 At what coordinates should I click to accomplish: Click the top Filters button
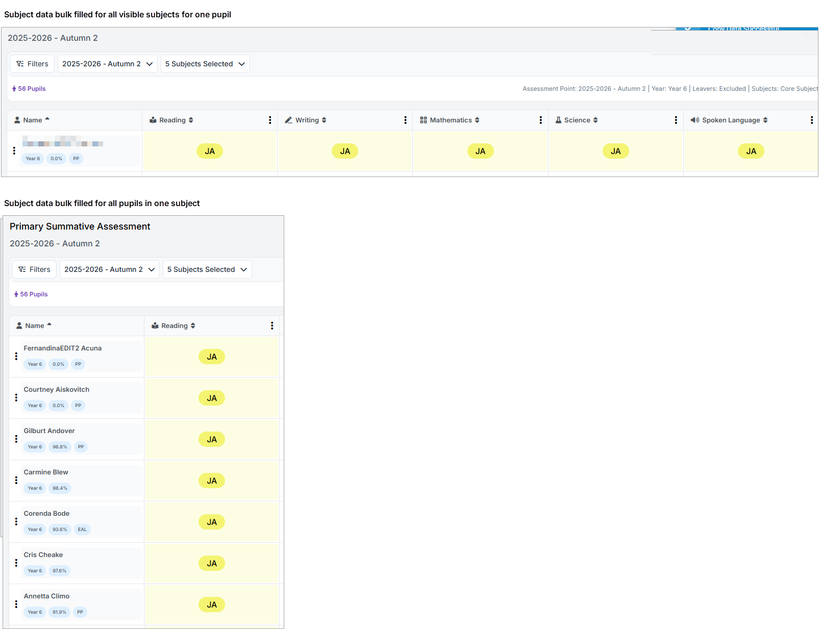tap(32, 64)
